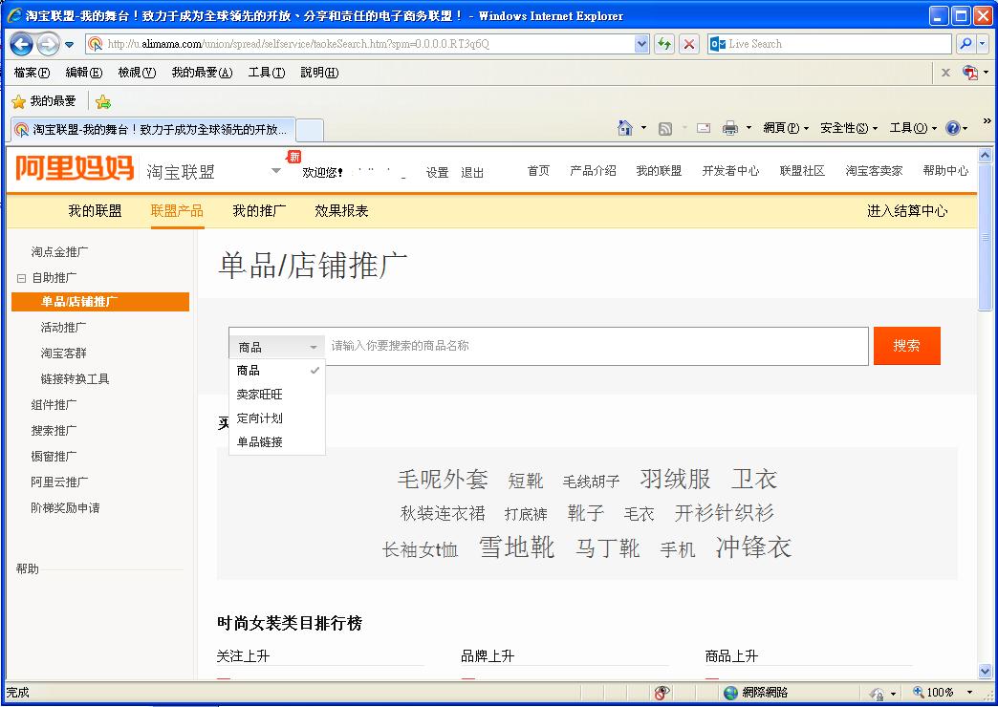Image resolution: width=998 pixels, height=707 pixels.
Task: Open the 編輯(E) menu
Action: (84, 73)
